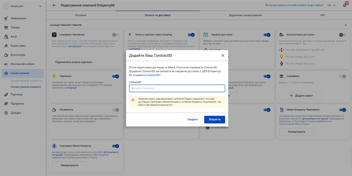
Task: Click the Рекламний кабінет megaphone icon
Action: pyautogui.click(x=6, y=64)
